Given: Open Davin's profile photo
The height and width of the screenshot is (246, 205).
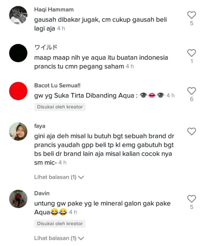Looking at the screenshot, I should coord(18,199).
